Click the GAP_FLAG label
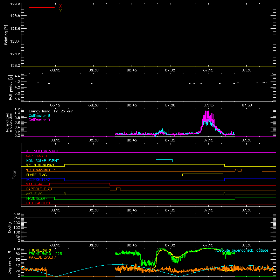This screenshot has width=280, height=280. point(34,156)
